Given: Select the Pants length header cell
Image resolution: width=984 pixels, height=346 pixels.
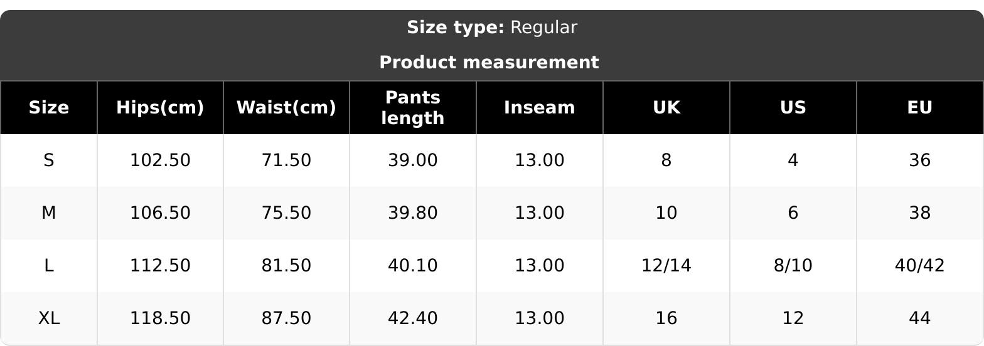Looking at the screenshot, I should 413,108.
